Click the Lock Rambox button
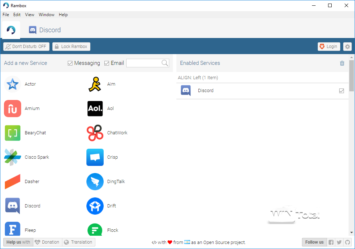The height and width of the screenshot is (249, 355). pos(71,47)
